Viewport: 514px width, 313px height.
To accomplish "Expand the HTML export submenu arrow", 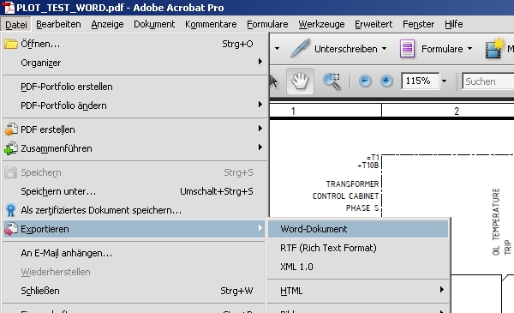I will (442, 289).
